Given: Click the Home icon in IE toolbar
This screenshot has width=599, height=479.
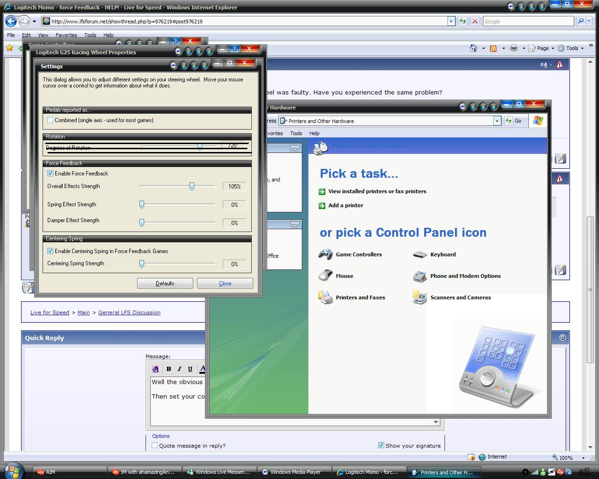Looking at the screenshot, I should (474, 48).
